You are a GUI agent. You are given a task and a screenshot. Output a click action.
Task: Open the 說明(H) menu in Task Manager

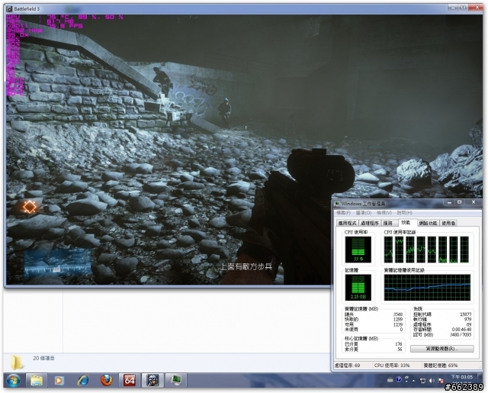(x=405, y=213)
